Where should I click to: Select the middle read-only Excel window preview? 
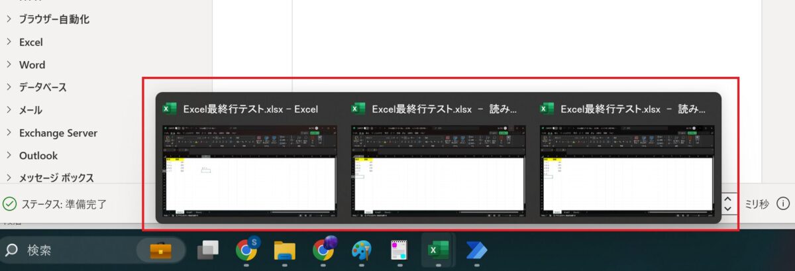click(x=439, y=169)
